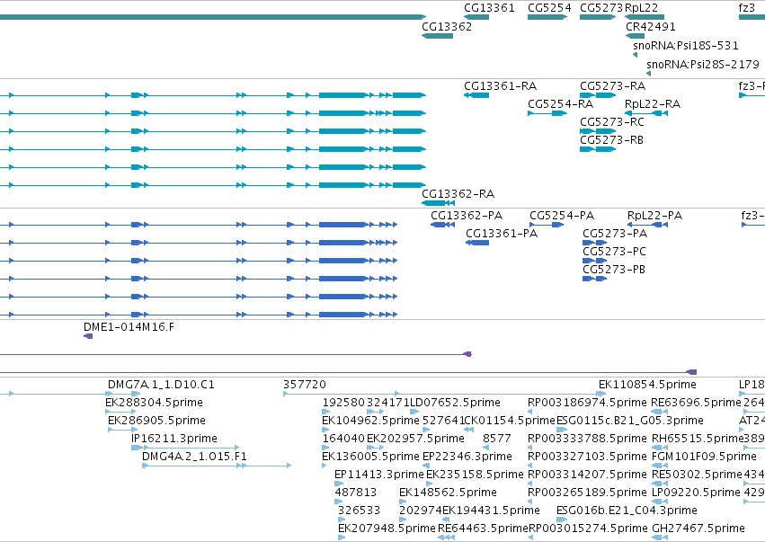Select the CG5273-RA transcript label
The width and height of the screenshot is (765, 542).
[x=613, y=86]
